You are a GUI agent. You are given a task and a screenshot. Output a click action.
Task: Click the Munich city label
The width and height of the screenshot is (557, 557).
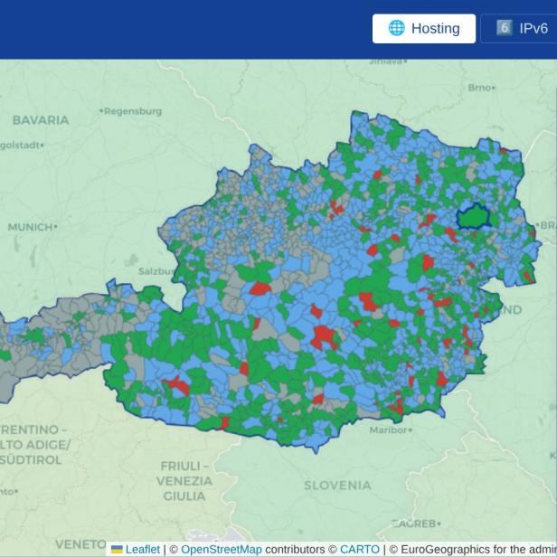pyautogui.click(x=33, y=227)
